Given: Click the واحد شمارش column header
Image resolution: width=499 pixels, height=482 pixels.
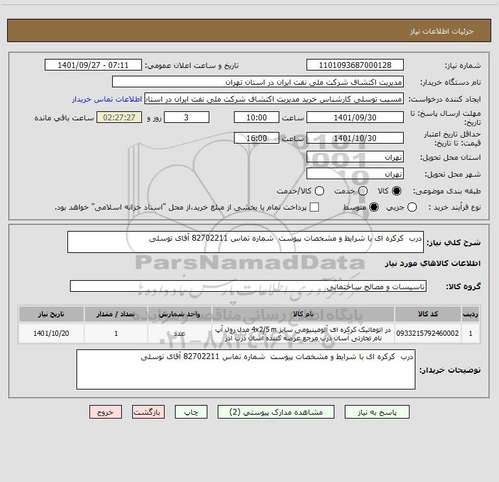Looking at the screenshot, I should (x=180, y=314).
